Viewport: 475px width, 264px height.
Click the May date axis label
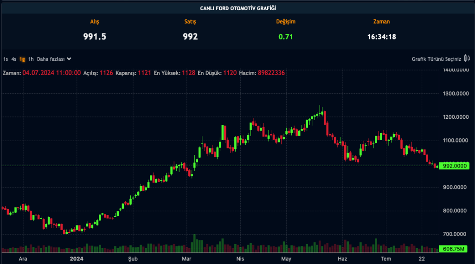(x=286, y=258)
